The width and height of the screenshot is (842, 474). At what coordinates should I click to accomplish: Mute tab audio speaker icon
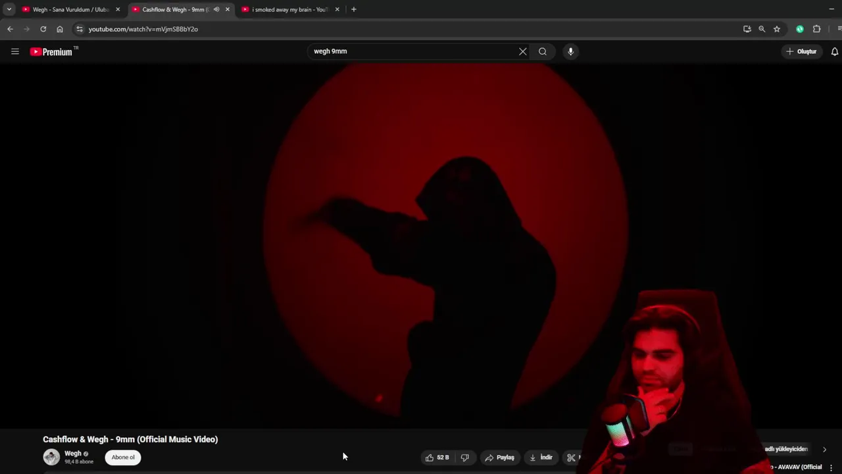tap(216, 9)
